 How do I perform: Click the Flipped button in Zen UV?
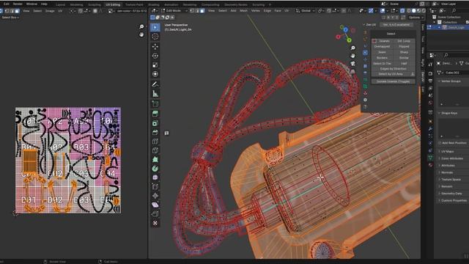coord(404,46)
